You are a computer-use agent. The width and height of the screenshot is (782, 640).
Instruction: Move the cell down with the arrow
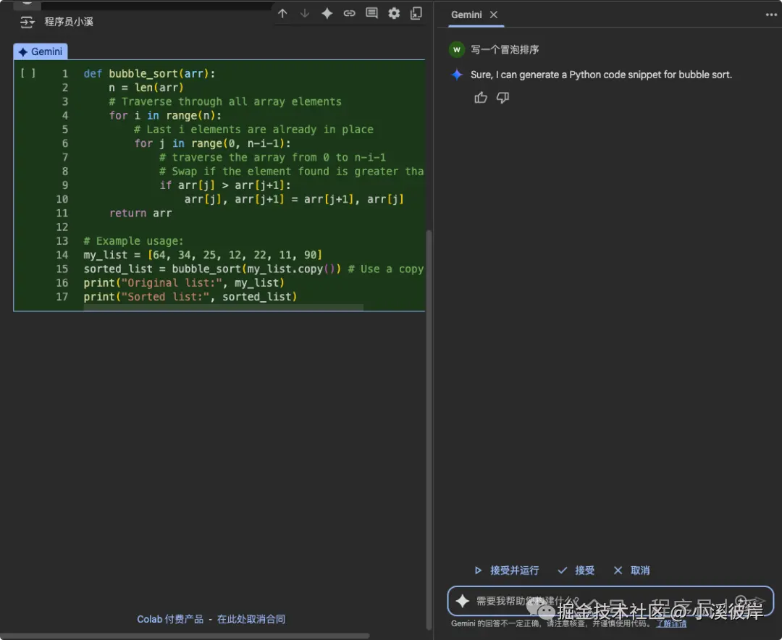tap(305, 13)
